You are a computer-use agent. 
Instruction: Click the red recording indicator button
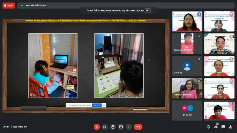point(9,6)
